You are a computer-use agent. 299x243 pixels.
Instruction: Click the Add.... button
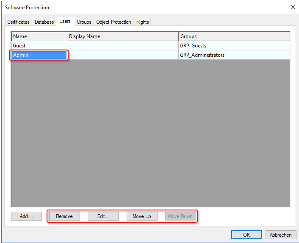click(x=26, y=216)
